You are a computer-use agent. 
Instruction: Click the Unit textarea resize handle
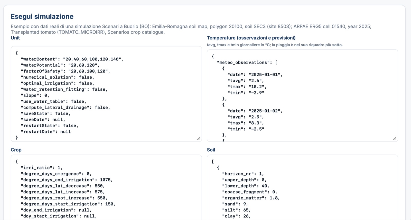pos(198,139)
